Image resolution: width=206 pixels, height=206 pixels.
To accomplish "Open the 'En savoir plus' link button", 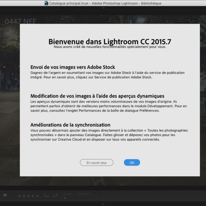I will point(96,163).
